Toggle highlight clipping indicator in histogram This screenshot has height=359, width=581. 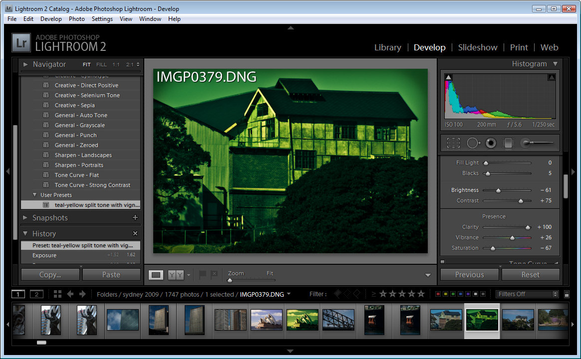tap(552, 77)
